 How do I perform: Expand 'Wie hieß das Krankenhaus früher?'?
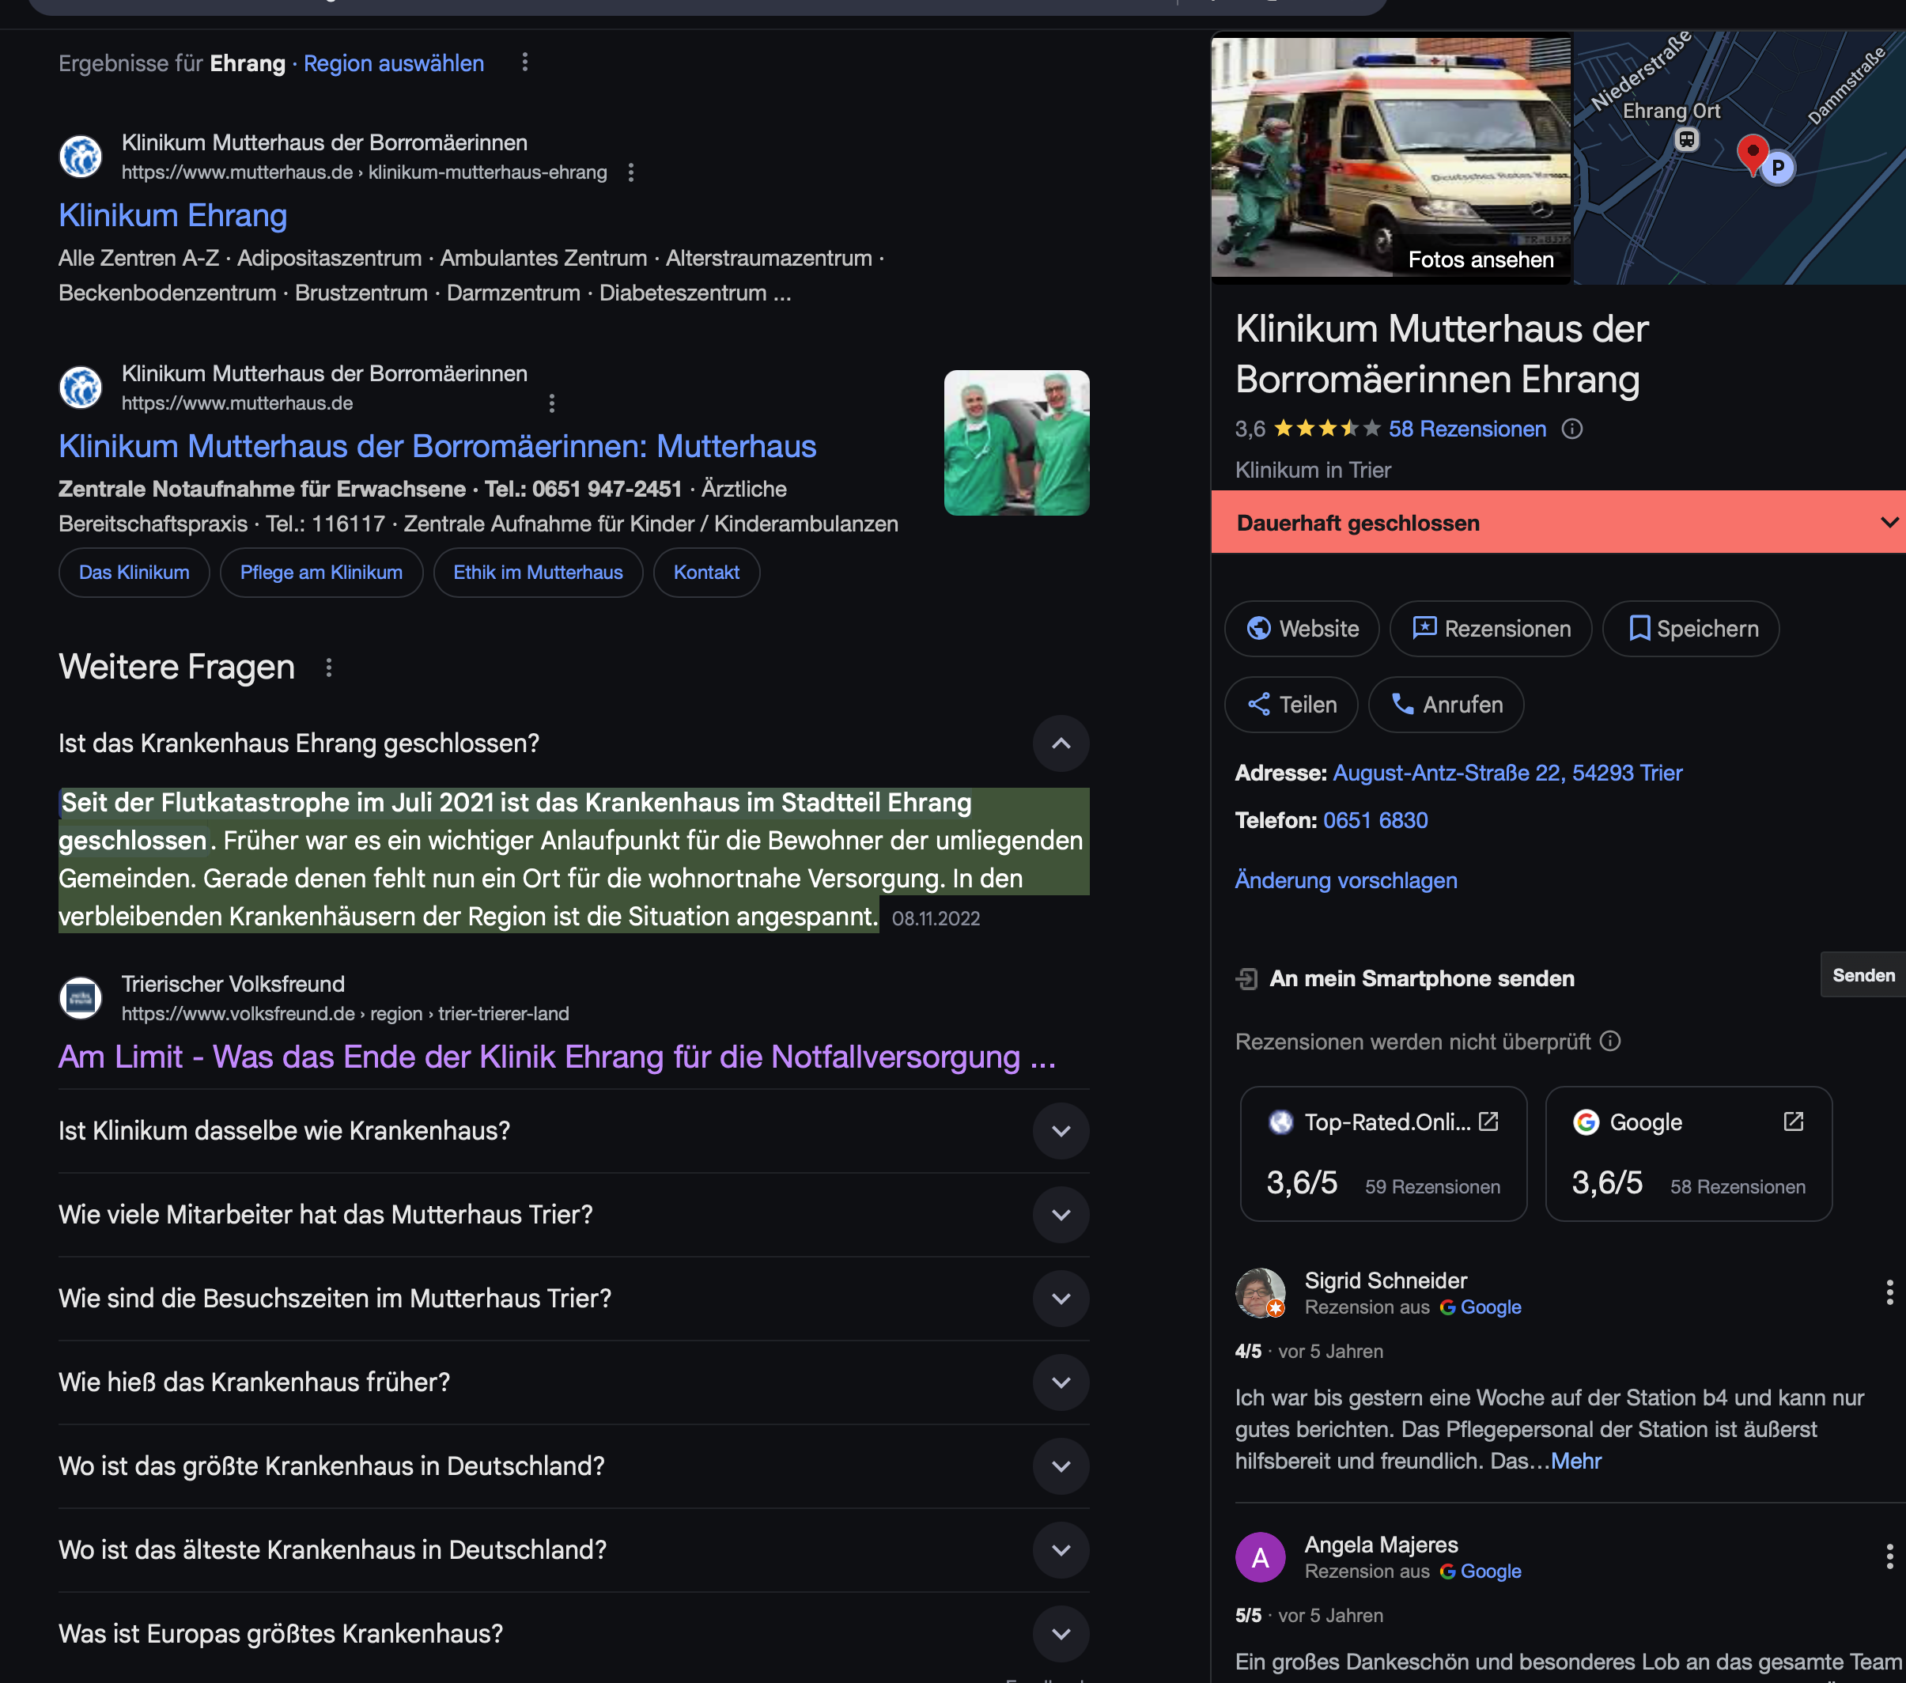(1061, 1382)
